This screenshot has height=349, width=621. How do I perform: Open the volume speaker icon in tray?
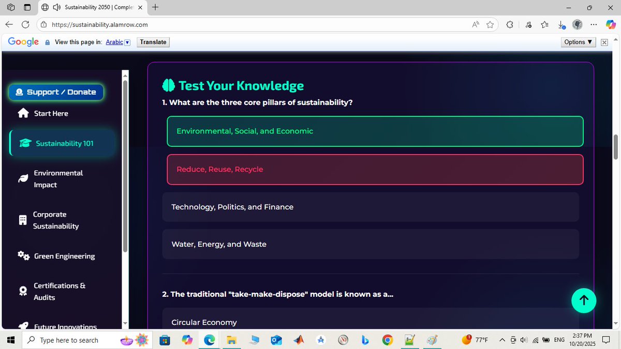click(x=524, y=340)
